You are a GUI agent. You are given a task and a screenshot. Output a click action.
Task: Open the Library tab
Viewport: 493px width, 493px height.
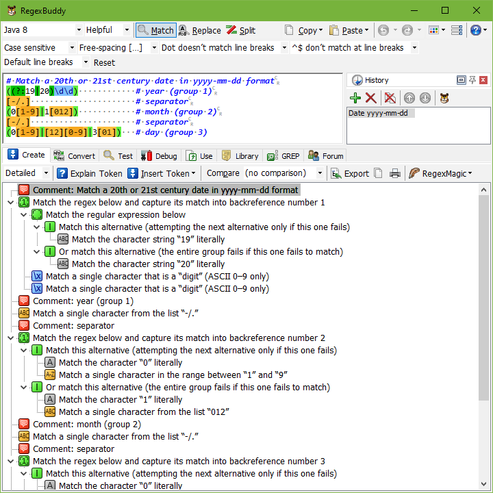pyautogui.click(x=240, y=156)
